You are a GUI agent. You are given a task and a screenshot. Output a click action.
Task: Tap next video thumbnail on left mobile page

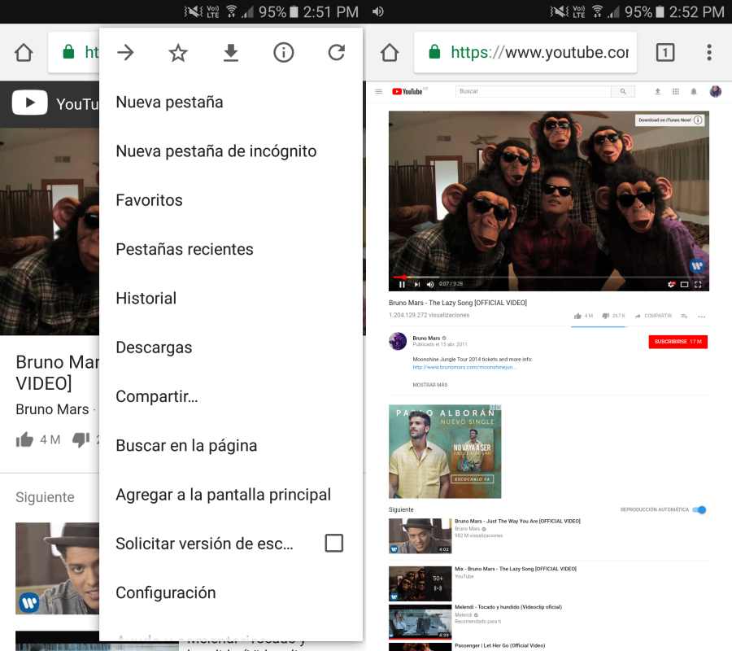coord(58,568)
